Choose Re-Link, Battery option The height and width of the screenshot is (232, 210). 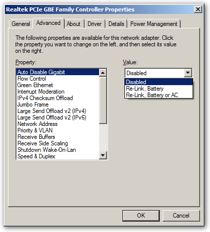click(x=159, y=89)
